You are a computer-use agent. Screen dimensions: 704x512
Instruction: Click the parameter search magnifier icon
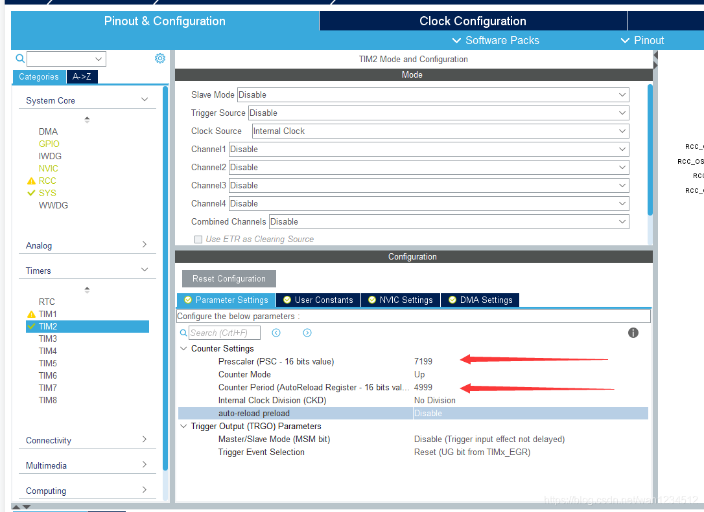coord(183,333)
